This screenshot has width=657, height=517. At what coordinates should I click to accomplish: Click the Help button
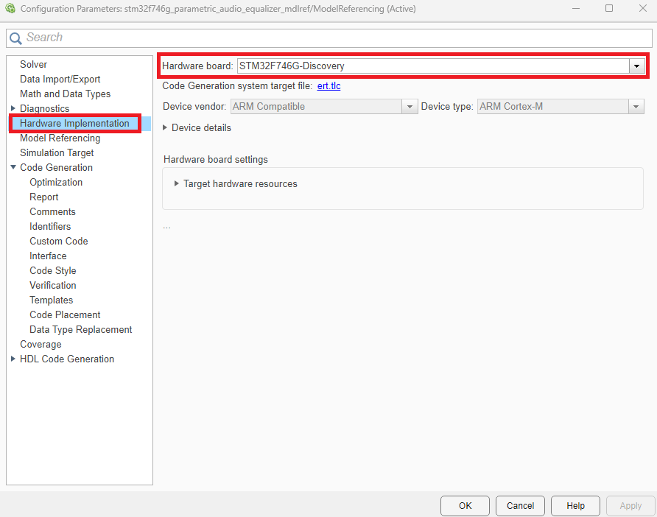(x=575, y=506)
